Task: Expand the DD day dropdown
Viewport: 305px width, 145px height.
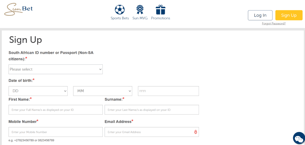Action: click(38, 91)
